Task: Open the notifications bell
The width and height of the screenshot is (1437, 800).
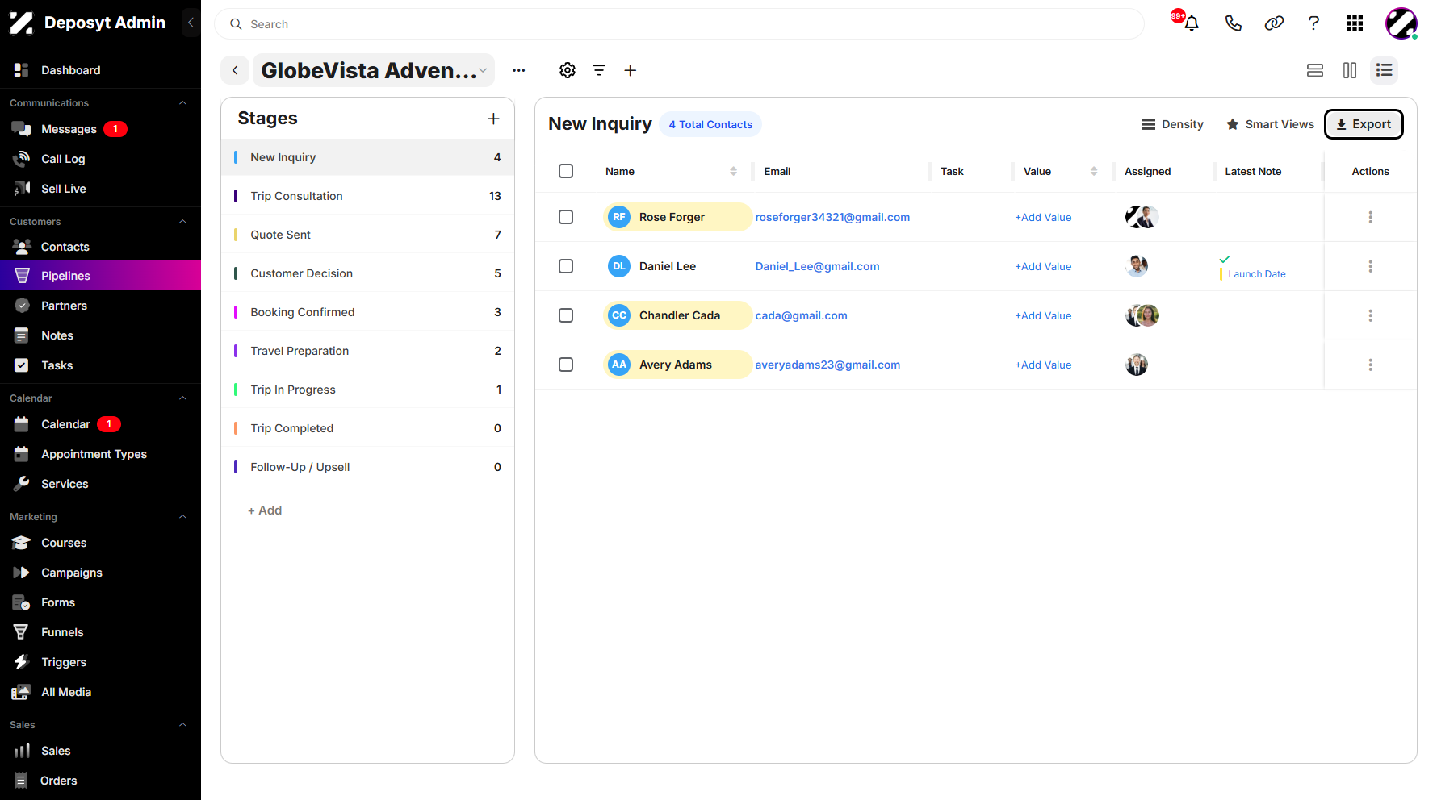Action: [x=1191, y=23]
